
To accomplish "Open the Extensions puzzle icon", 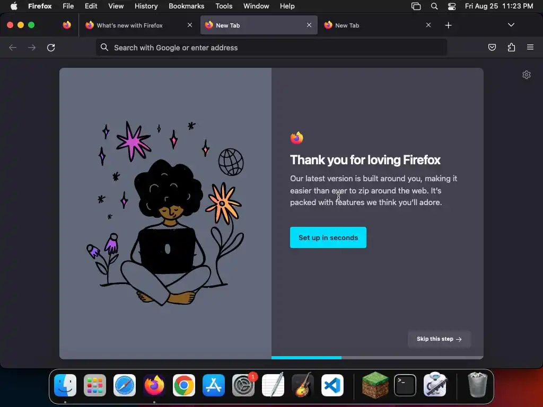I will (x=511, y=47).
